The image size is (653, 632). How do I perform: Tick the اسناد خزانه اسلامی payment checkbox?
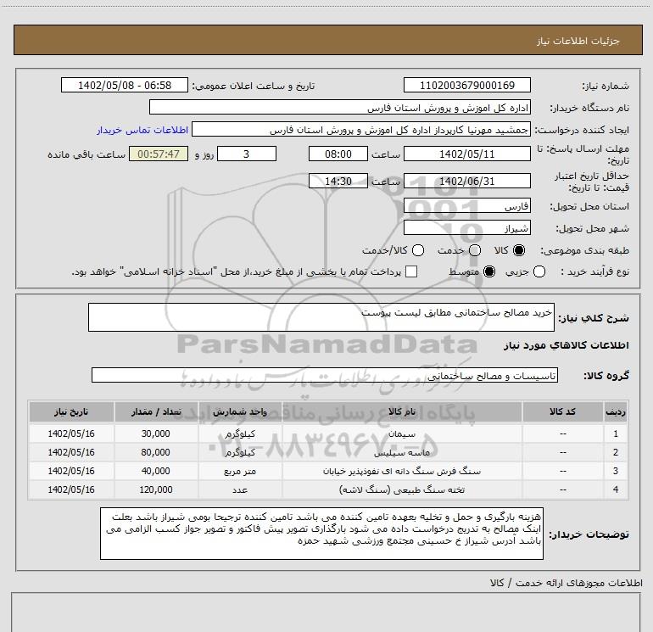tap(411, 271)
